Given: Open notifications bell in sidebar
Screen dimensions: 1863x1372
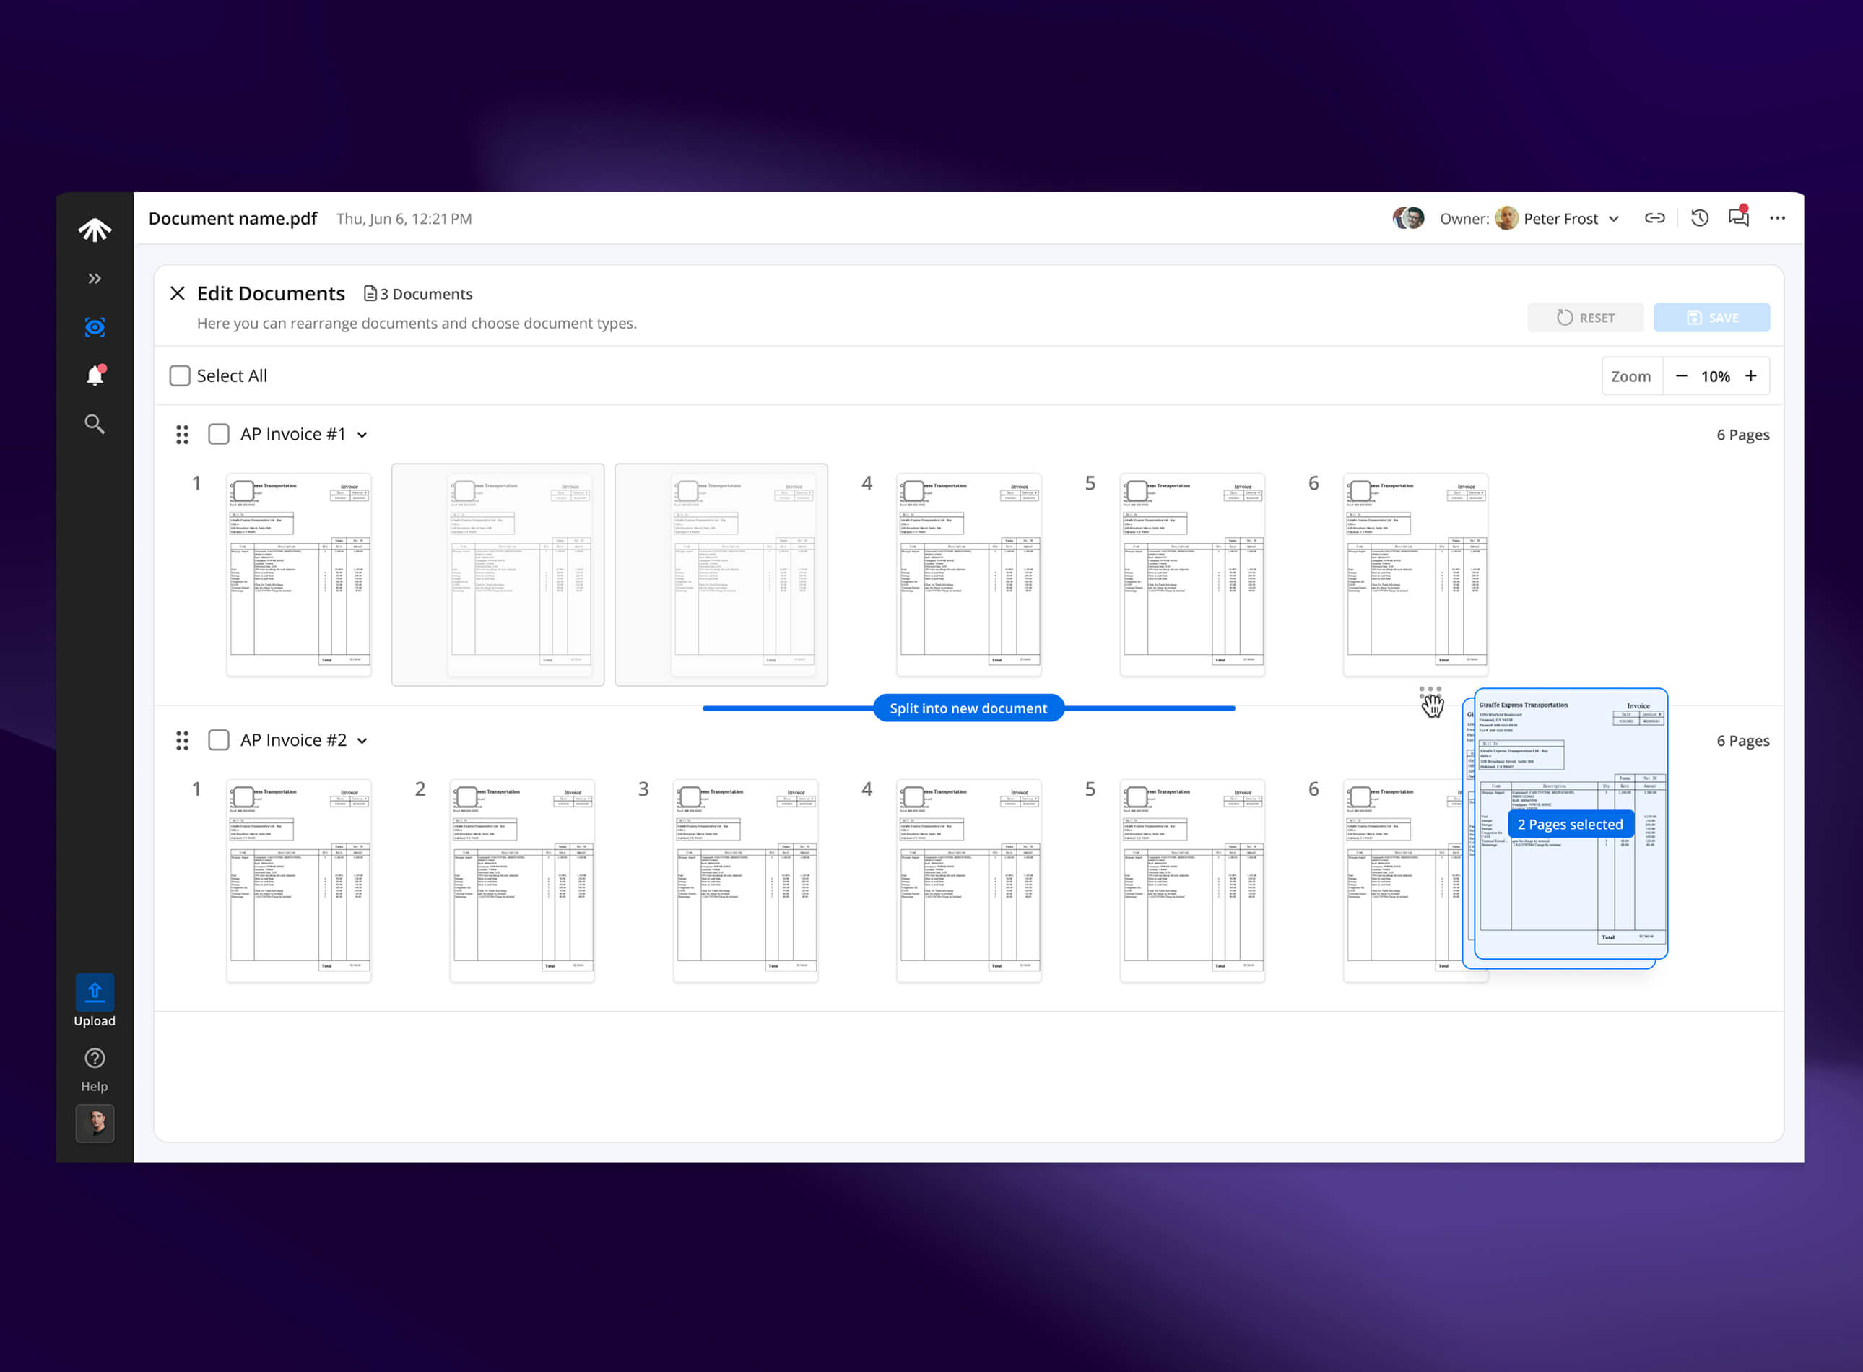Looking at the screenshot, I should click(x=95, y=376).
